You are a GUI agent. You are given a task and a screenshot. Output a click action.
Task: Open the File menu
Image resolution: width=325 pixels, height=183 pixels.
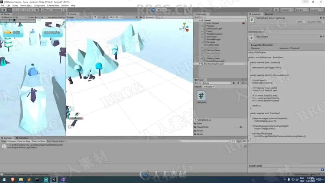point(3,5)
